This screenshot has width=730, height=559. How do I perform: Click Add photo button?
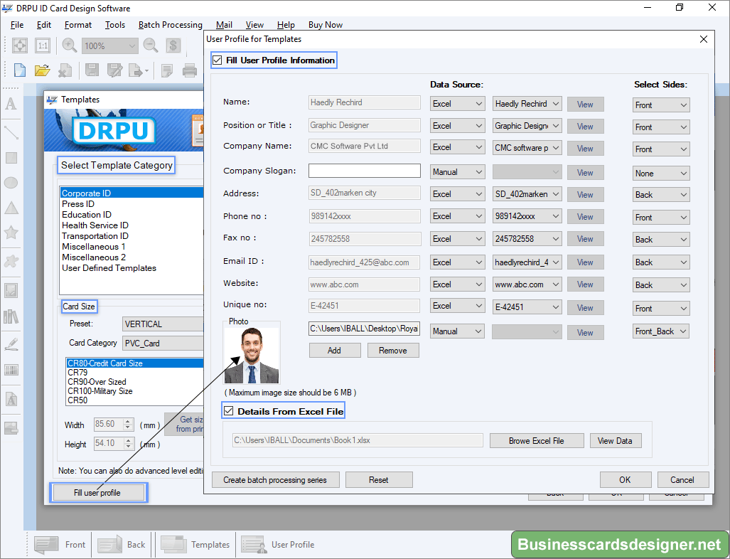(x=334, y=351)
